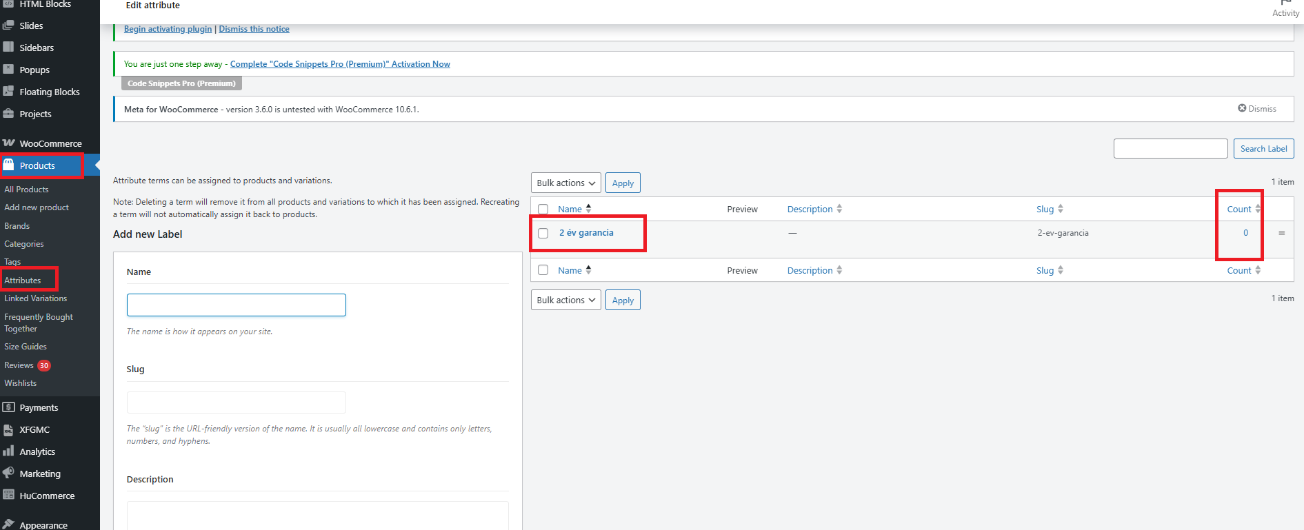The width and height of the screenshot is (1304, 530).
Task: Open the Activity panel
Action: tap(1285, 8)
